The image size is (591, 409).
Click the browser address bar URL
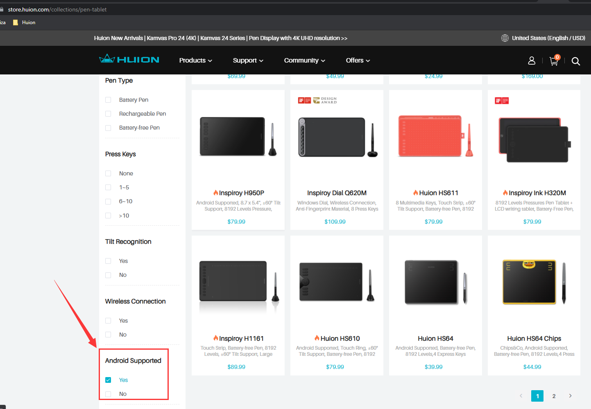pyautogui.click(x=57, y=9)
